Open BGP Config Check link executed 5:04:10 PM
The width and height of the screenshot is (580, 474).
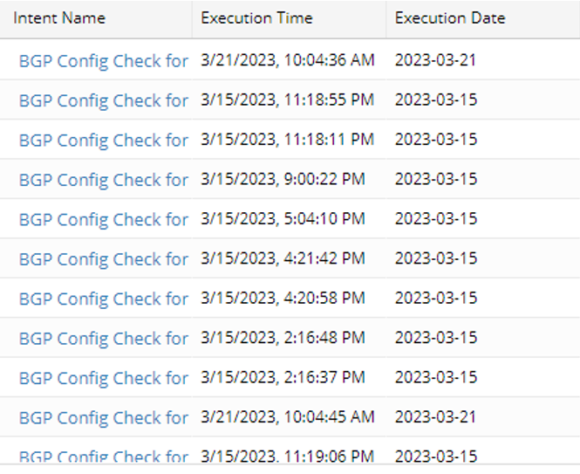103,219
